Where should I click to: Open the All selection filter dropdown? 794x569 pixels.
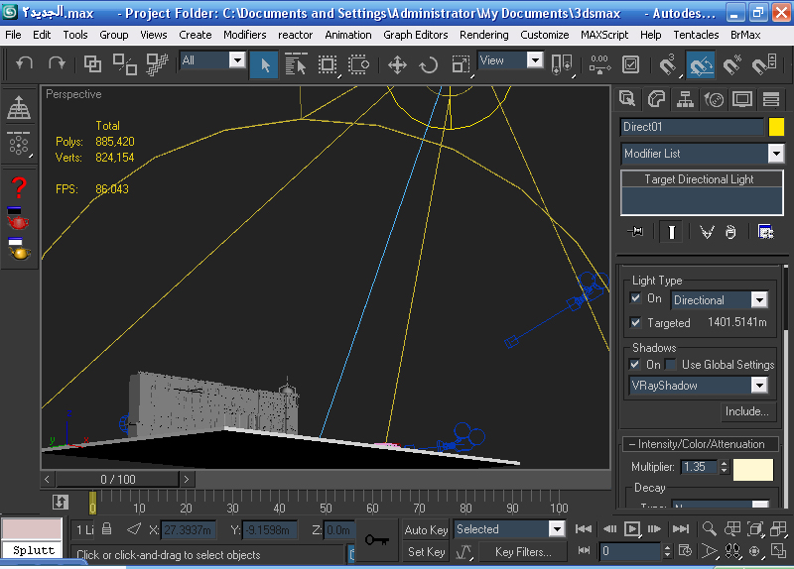(237, 60)
